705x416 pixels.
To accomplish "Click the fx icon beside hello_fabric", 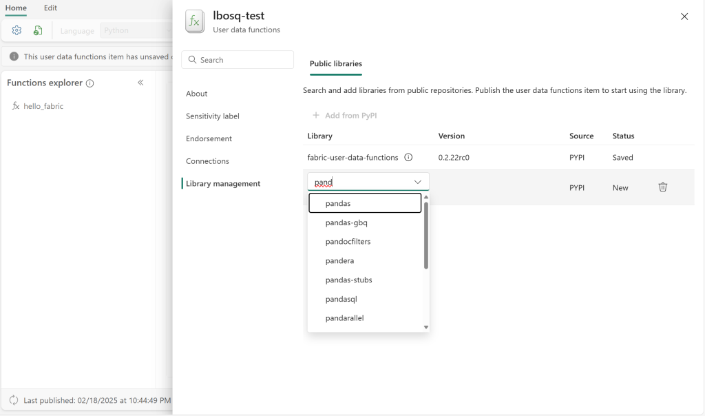I will pyautogui.click(x=16, y=106).
